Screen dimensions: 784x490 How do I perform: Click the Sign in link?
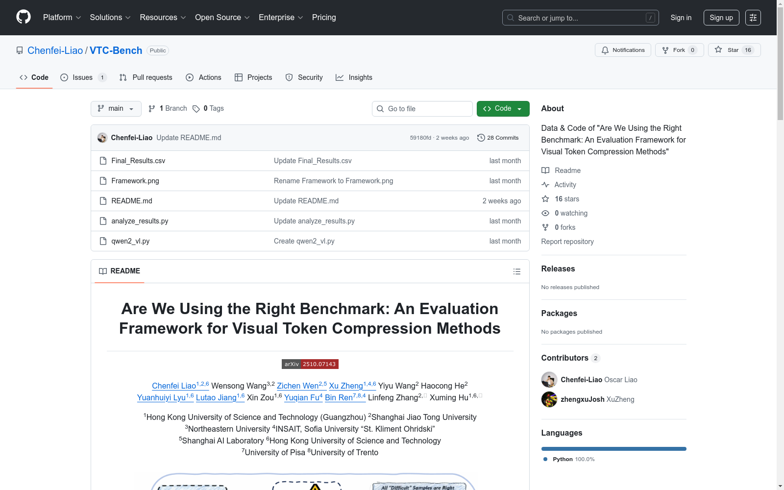[x=681, y=18]
